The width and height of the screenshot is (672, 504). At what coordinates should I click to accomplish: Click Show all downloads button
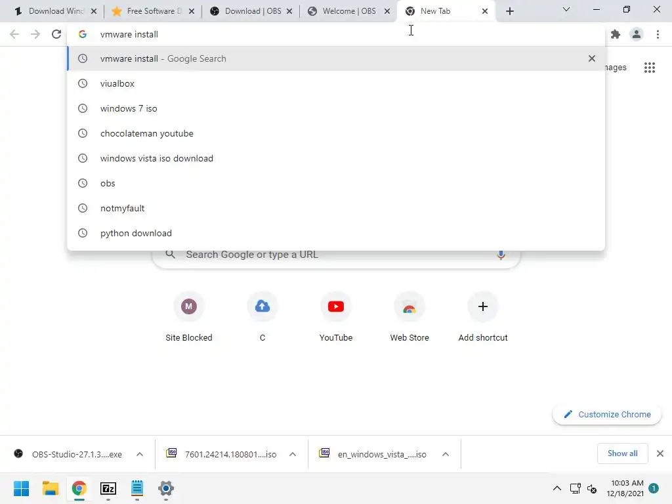pyautogui.click(x=622, y=453)
